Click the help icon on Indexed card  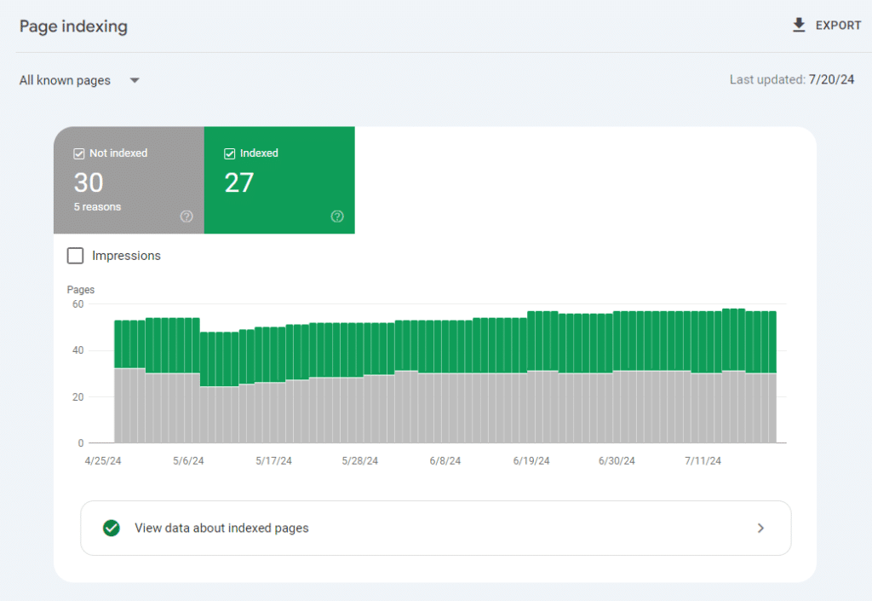(x=337, y=217)
